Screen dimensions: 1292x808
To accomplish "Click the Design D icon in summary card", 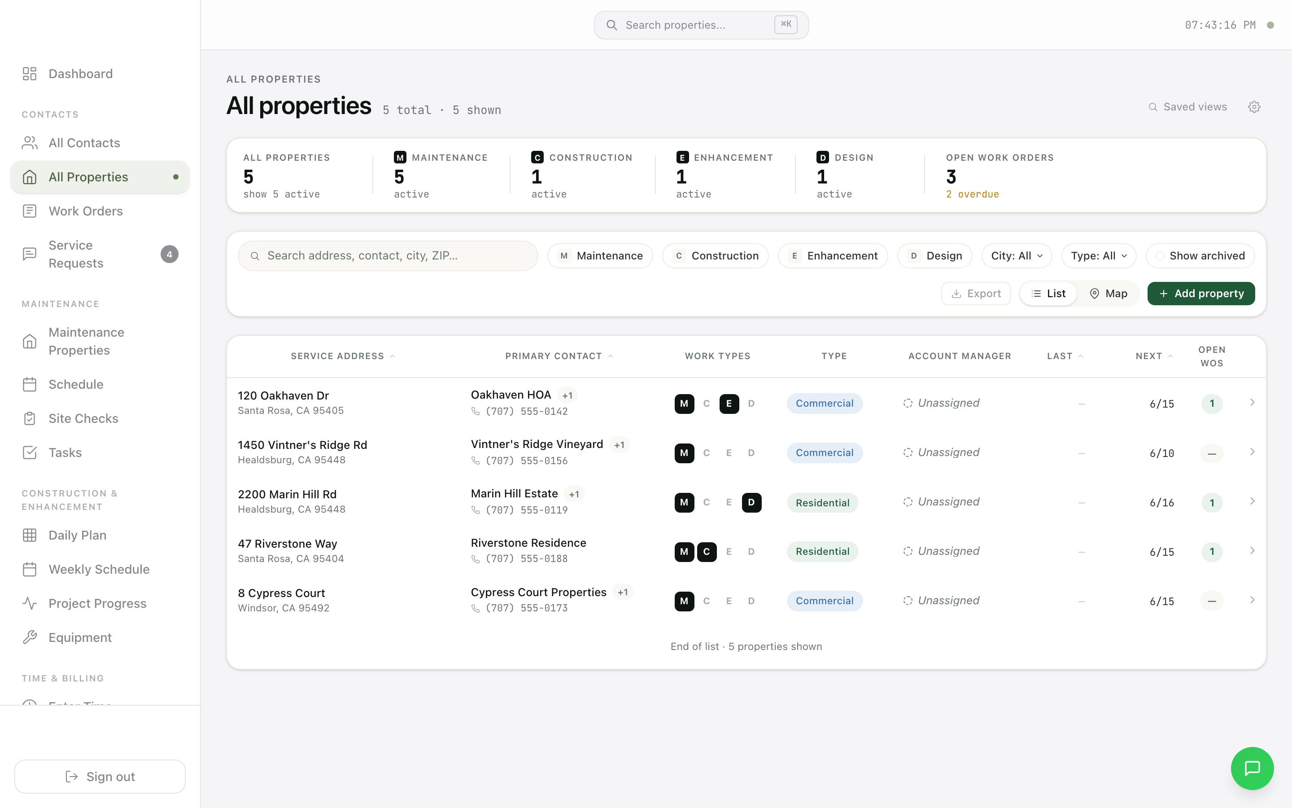I will 823,157.
